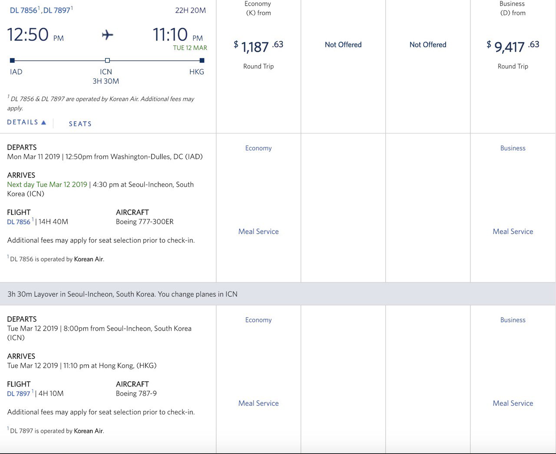Viewport: 556px width, 454px height.
Task: Open the SEATS view
Action: coord(80,124)
